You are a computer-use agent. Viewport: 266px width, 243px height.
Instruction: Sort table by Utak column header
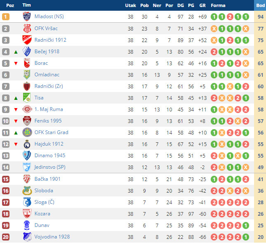click(x=130, y=5)
